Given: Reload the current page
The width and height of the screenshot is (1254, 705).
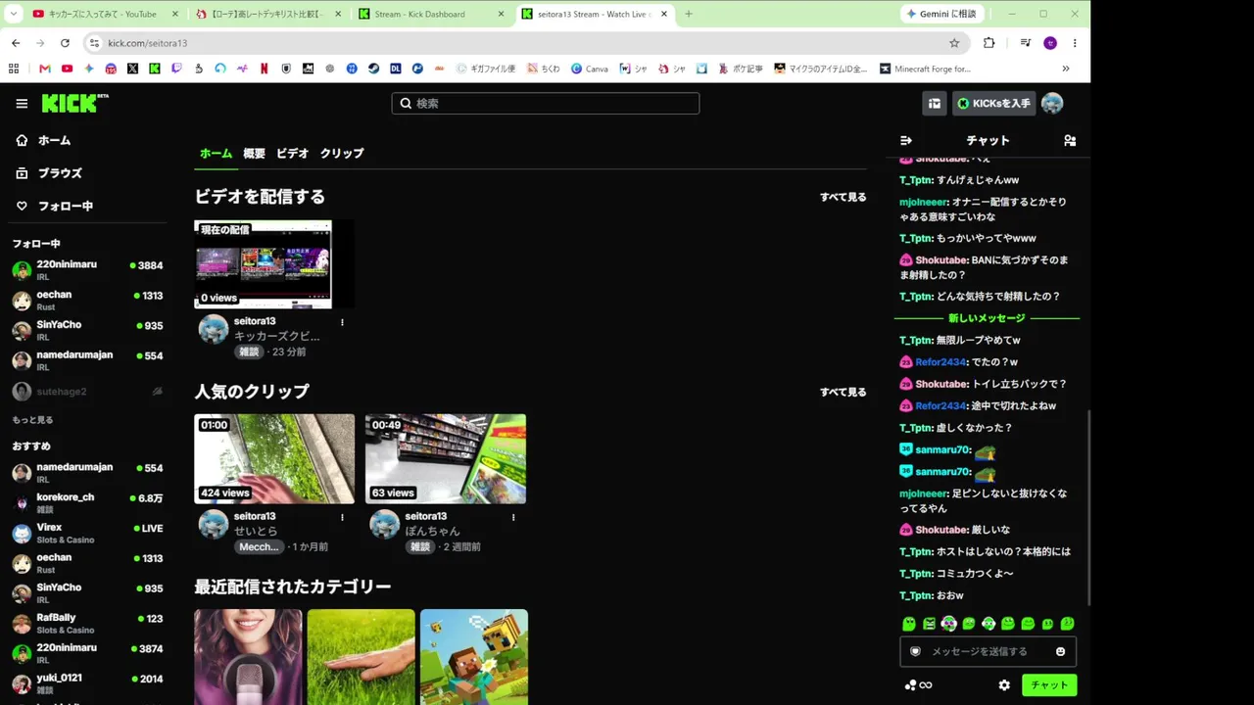Looking at the screenshot, I should (65, 43).
